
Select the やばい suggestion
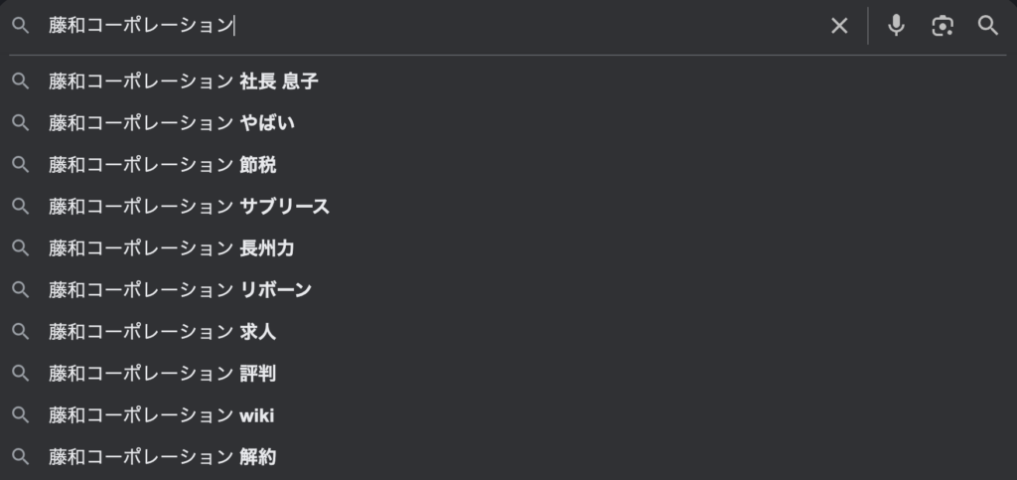[x=171, y=123]
